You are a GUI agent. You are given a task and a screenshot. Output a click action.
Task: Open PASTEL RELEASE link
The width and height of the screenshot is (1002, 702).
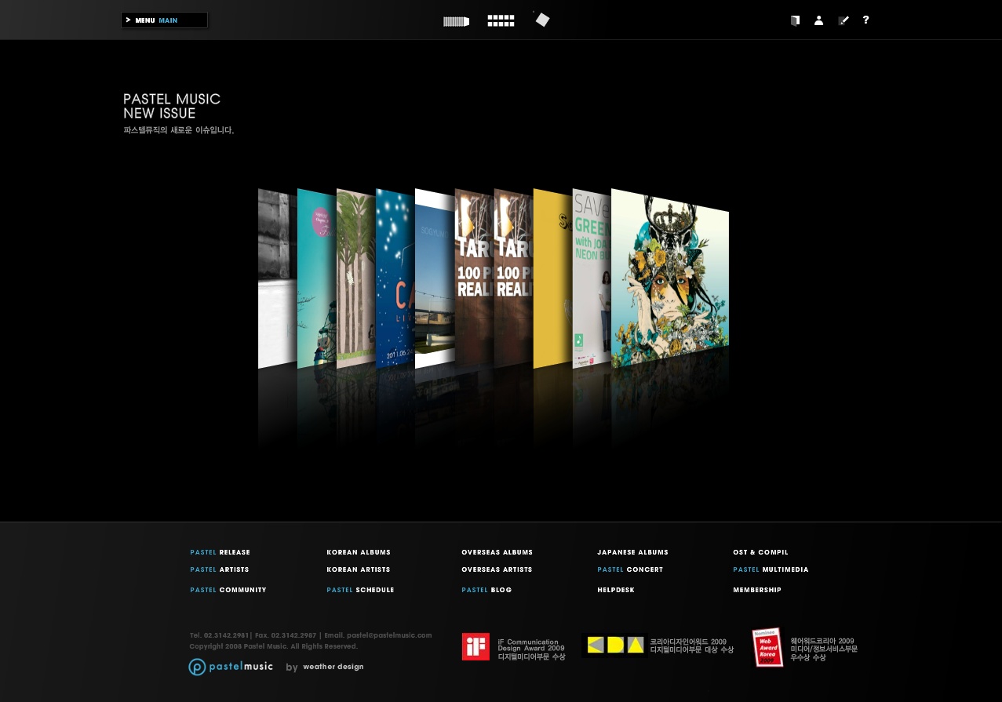pyautogui.click(x=220, y=552)
